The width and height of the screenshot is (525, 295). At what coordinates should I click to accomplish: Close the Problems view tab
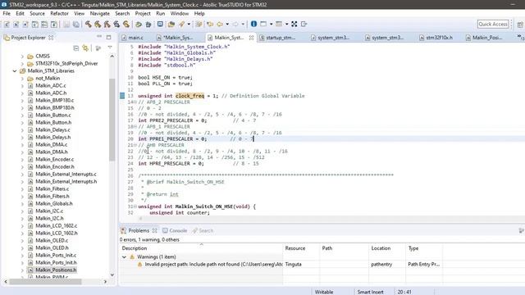click(x=154, y=231)
